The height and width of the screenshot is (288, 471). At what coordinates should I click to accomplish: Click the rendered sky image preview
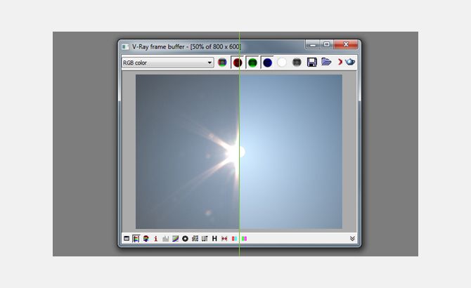point(239,152)
